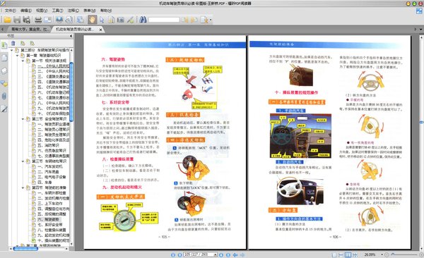Select the text select tool icon
424x258 pixels.
[111, 20]
